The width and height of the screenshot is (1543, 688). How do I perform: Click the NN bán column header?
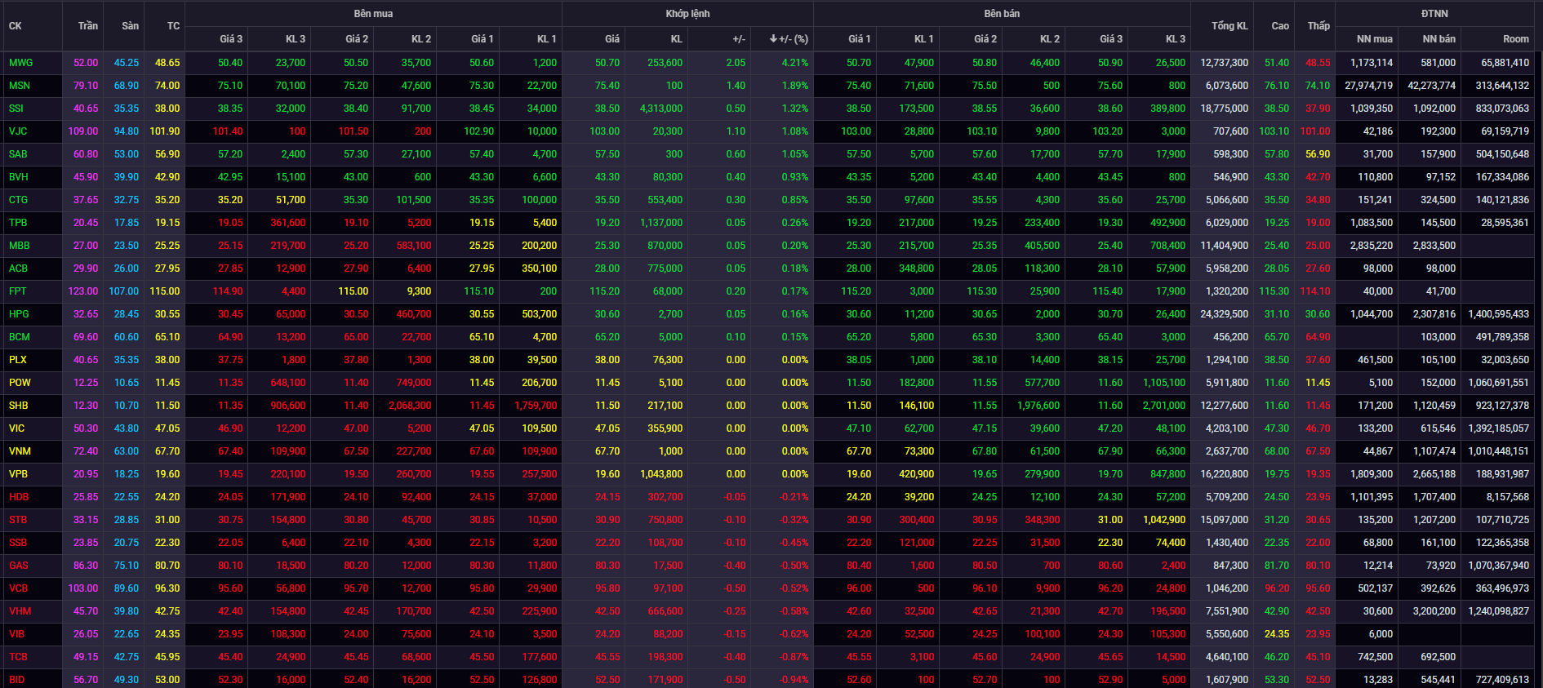pos(1439,38)
